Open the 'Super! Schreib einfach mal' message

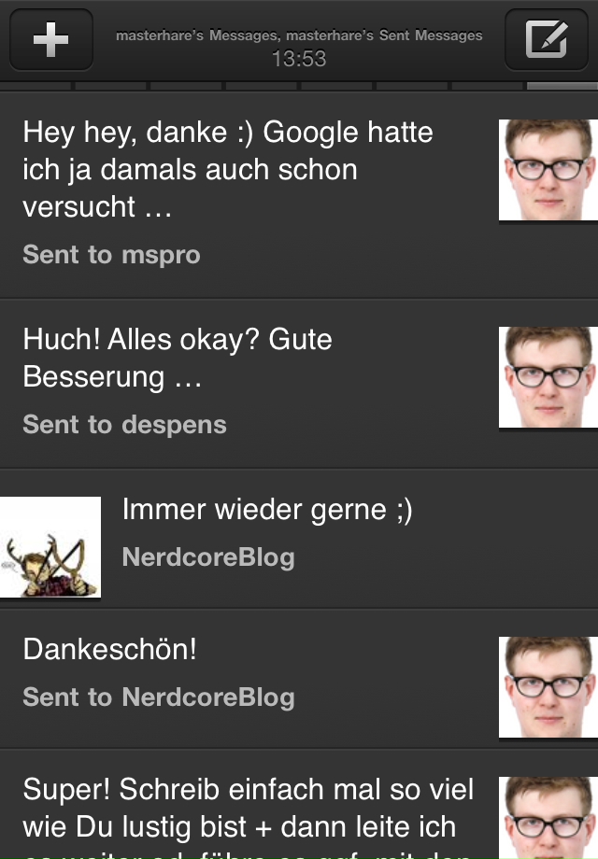coord(249,817)
